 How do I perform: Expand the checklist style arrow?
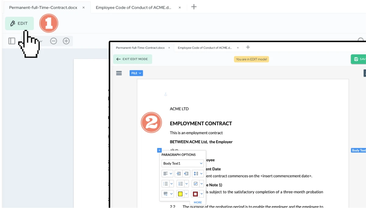point(201,184)
